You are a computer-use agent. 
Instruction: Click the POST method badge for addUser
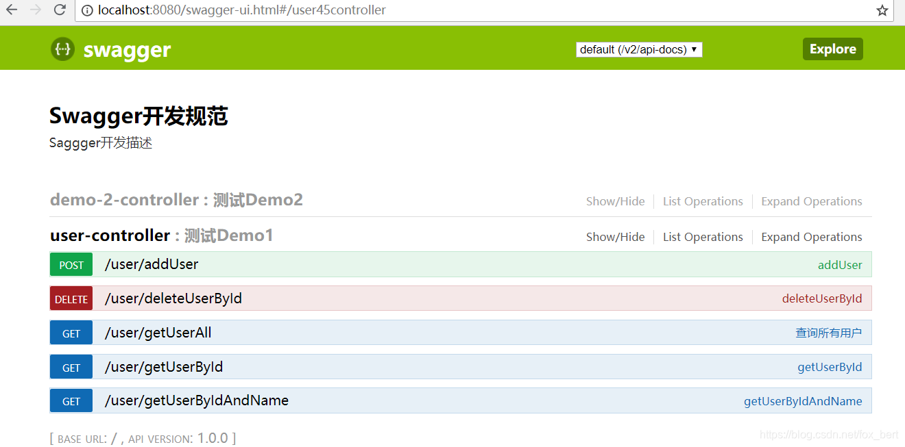coord(71,265)
